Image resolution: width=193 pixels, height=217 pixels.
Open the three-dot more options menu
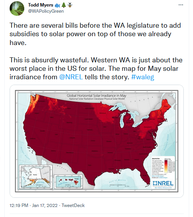point(181,5)
